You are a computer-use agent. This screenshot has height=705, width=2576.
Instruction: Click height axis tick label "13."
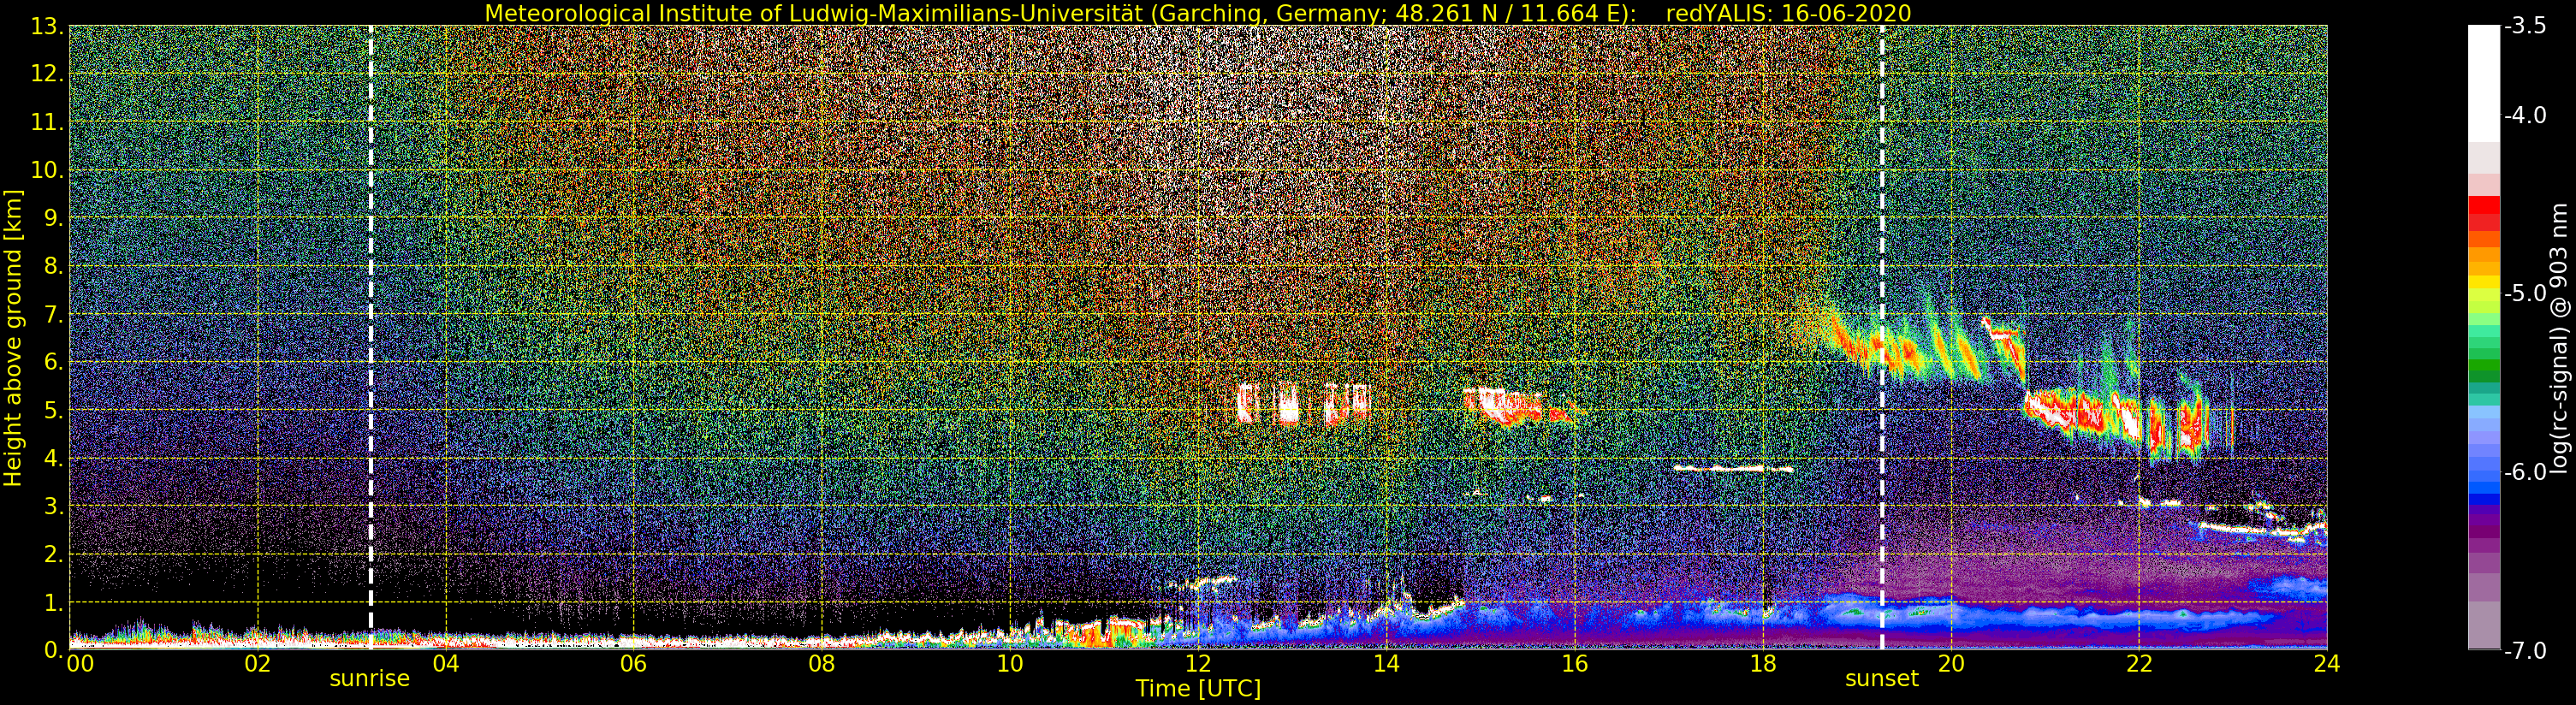pyautogui.click(x=47, y=27)
